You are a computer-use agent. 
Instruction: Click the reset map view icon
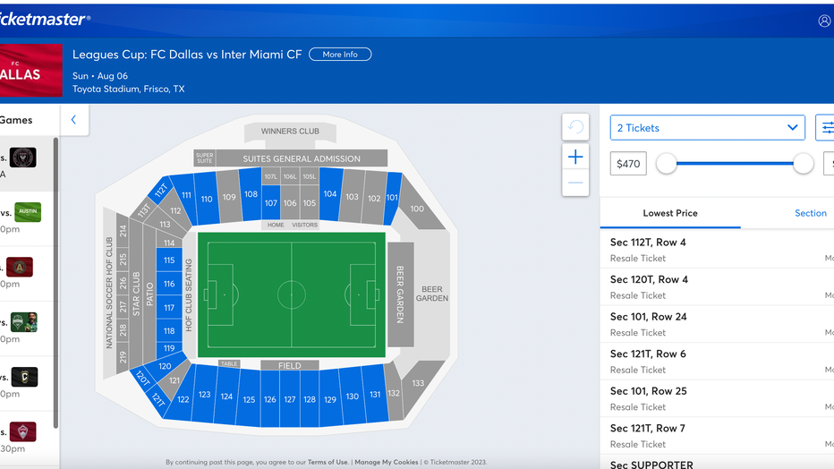coord(575,126)
